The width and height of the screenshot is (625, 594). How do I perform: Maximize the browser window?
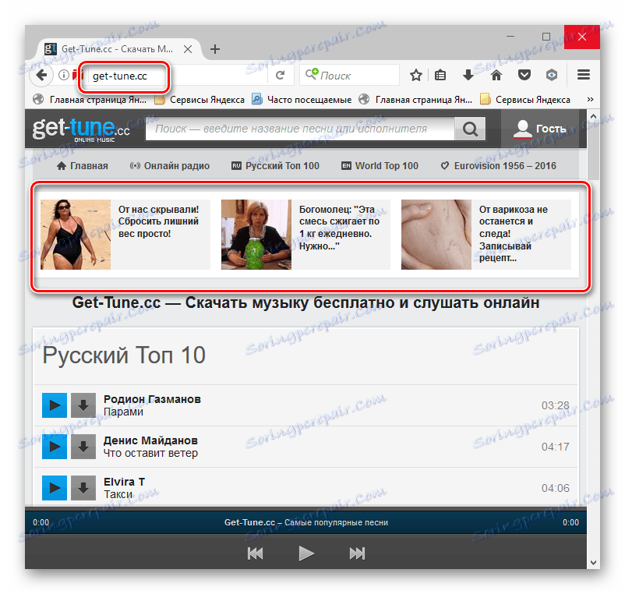(x=546, y=37)
